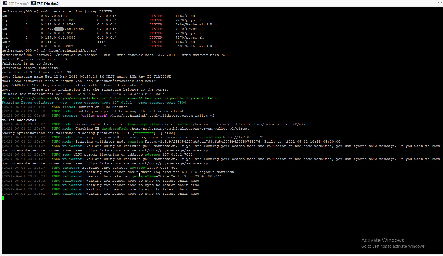Click the timestamp [2021-06-01 23:10:39]
The width and height of the screenshot is (443, 256).
24,185
